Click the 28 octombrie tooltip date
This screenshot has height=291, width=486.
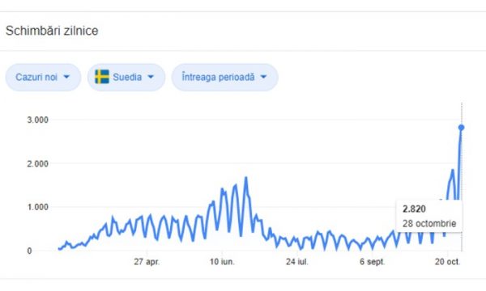[x=429, y=224]
